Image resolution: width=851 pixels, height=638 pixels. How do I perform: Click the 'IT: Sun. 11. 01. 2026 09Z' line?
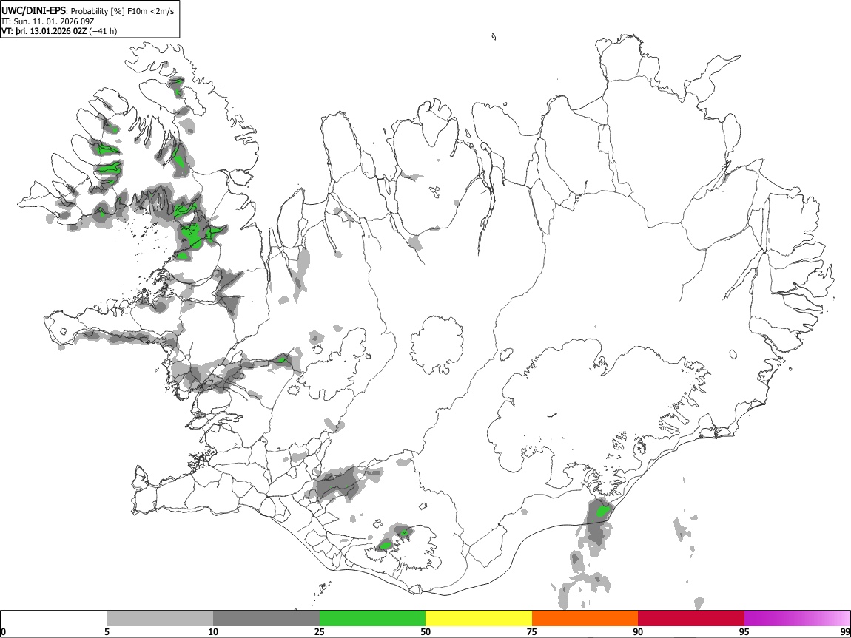pyautogui.click(x=47, y=21)
